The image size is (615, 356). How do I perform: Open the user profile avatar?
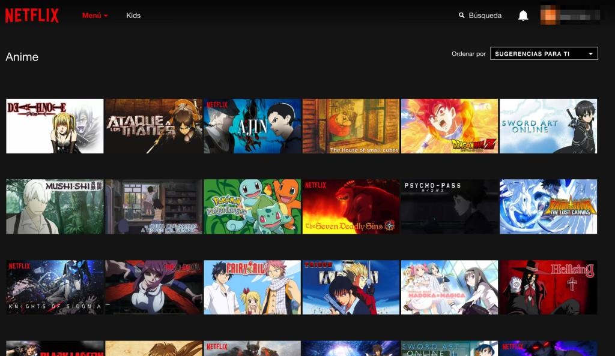click(550, 15)
